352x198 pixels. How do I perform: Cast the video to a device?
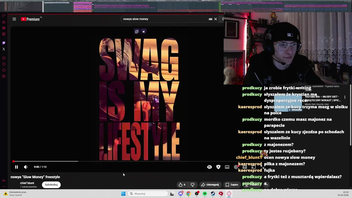pos(254,167)
